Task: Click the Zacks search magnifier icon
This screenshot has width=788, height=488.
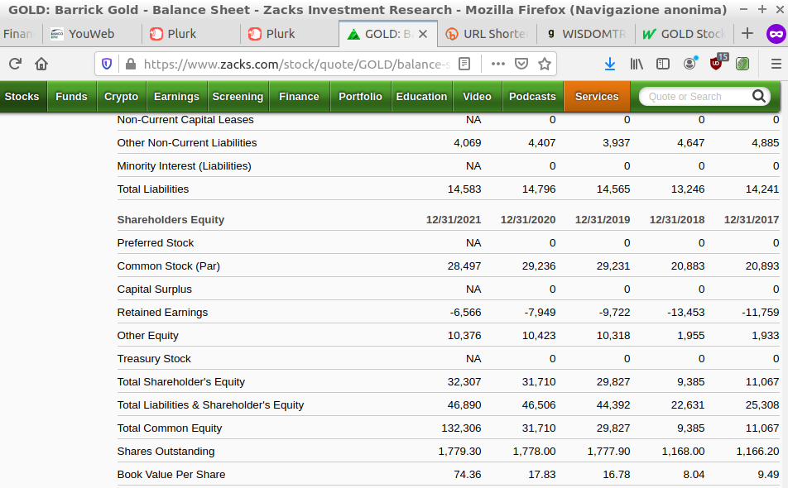Action: [x=758, y=96]
